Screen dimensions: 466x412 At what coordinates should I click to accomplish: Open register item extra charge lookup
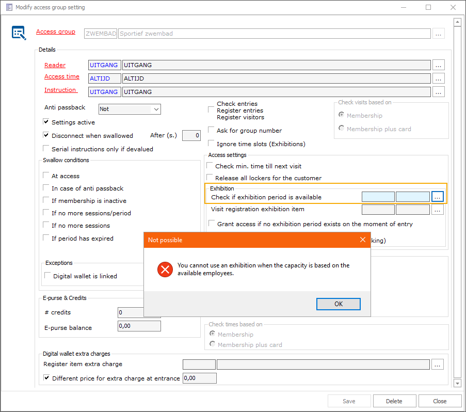coord(438,365)
